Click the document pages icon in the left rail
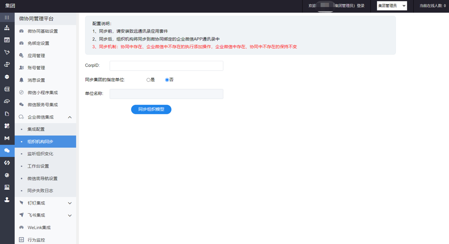 point(7,114)
